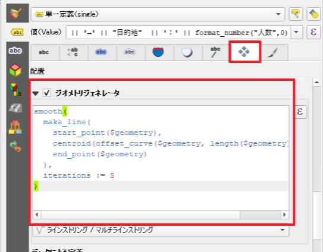Open the Diagrams sidebar icon
The height and width of the screenshot is (252, 323).
click(x=15, y=89)
